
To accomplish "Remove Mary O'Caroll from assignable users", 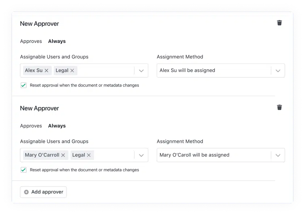I will (63, 155).
